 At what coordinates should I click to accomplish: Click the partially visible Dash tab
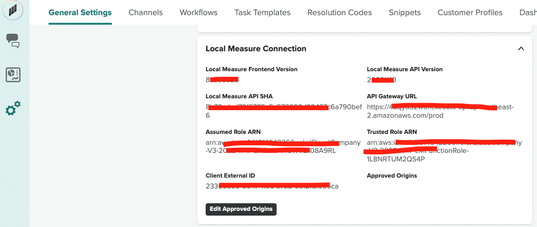[x=527, y=13]
